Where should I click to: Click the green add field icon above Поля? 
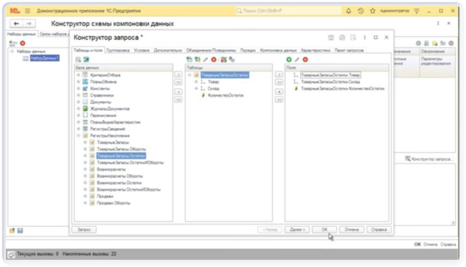[289, 59]
